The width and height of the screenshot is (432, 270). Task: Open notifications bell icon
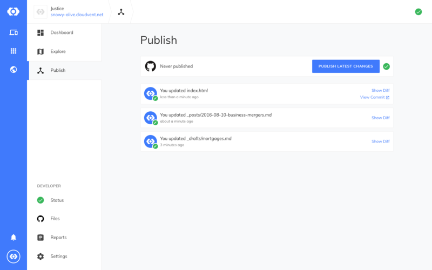[13, 237]
